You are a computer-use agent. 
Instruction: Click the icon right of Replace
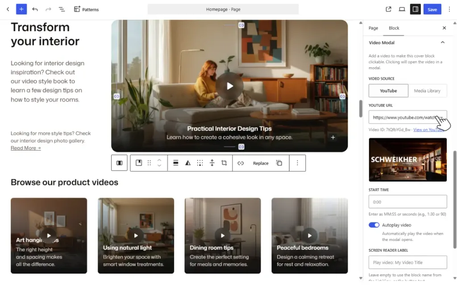pos(279,163)
